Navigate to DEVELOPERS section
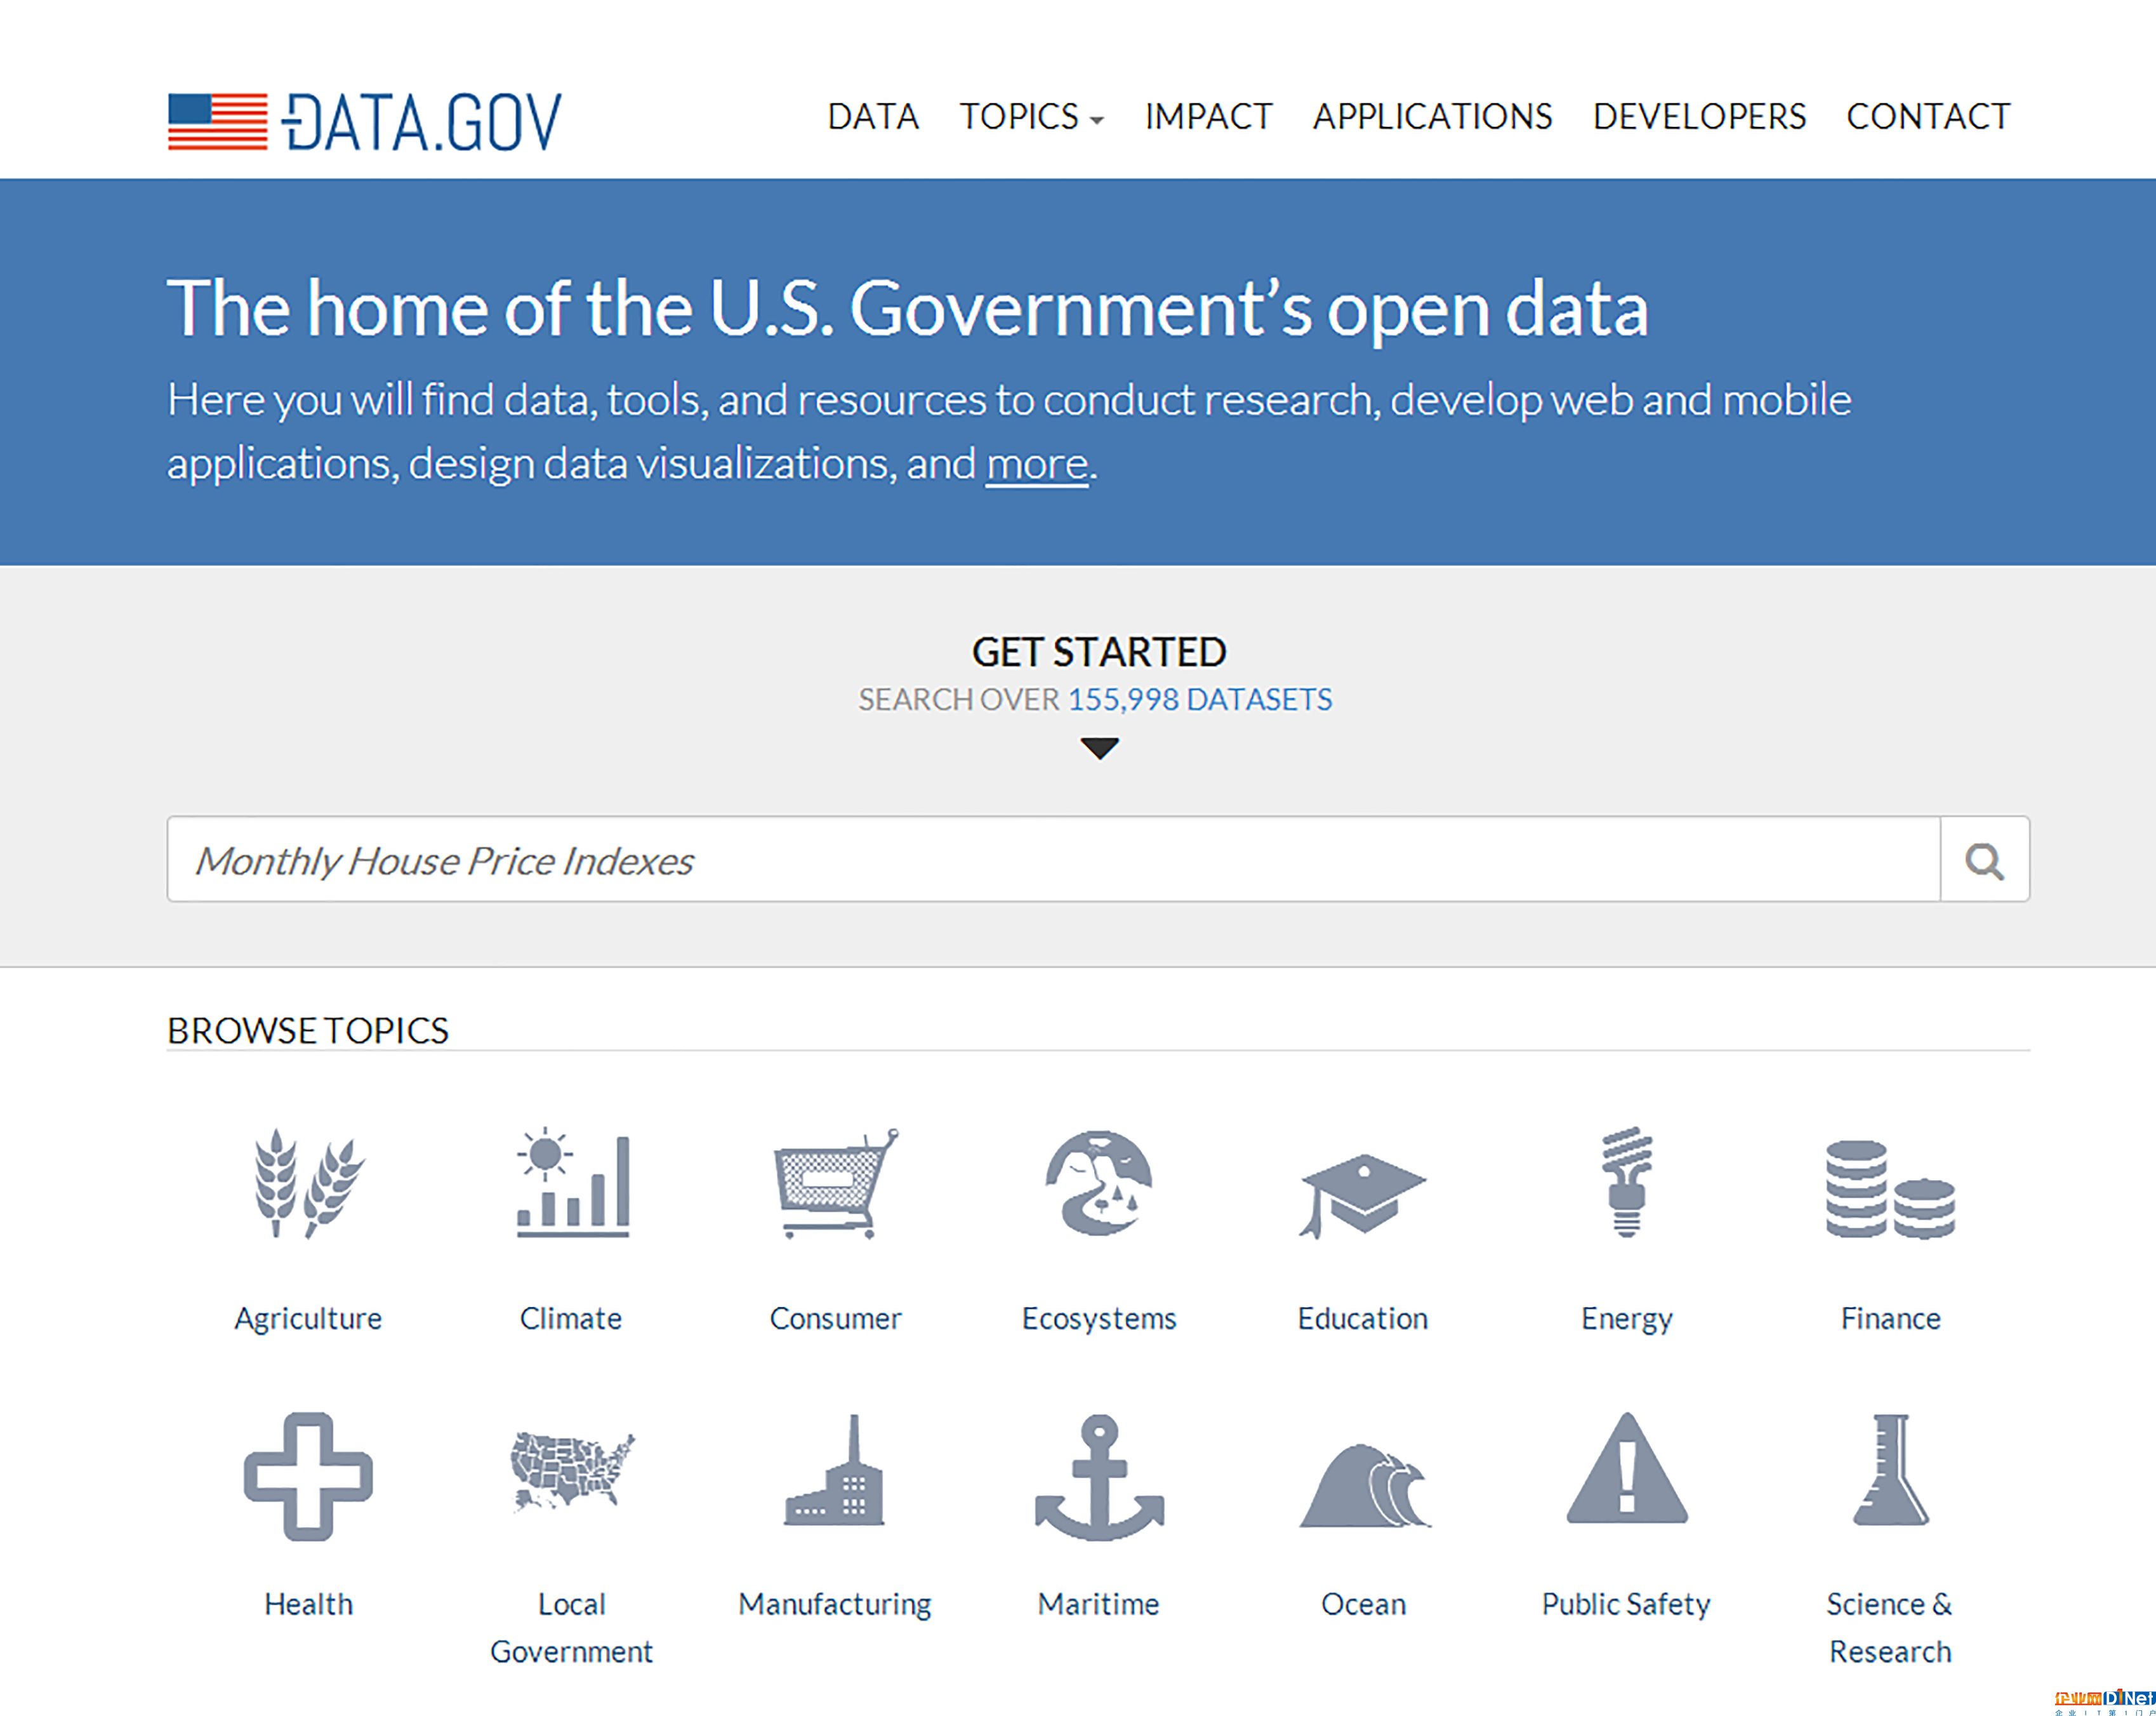The height and width of the screenshot is (1716, 2156). [1699, 117]
